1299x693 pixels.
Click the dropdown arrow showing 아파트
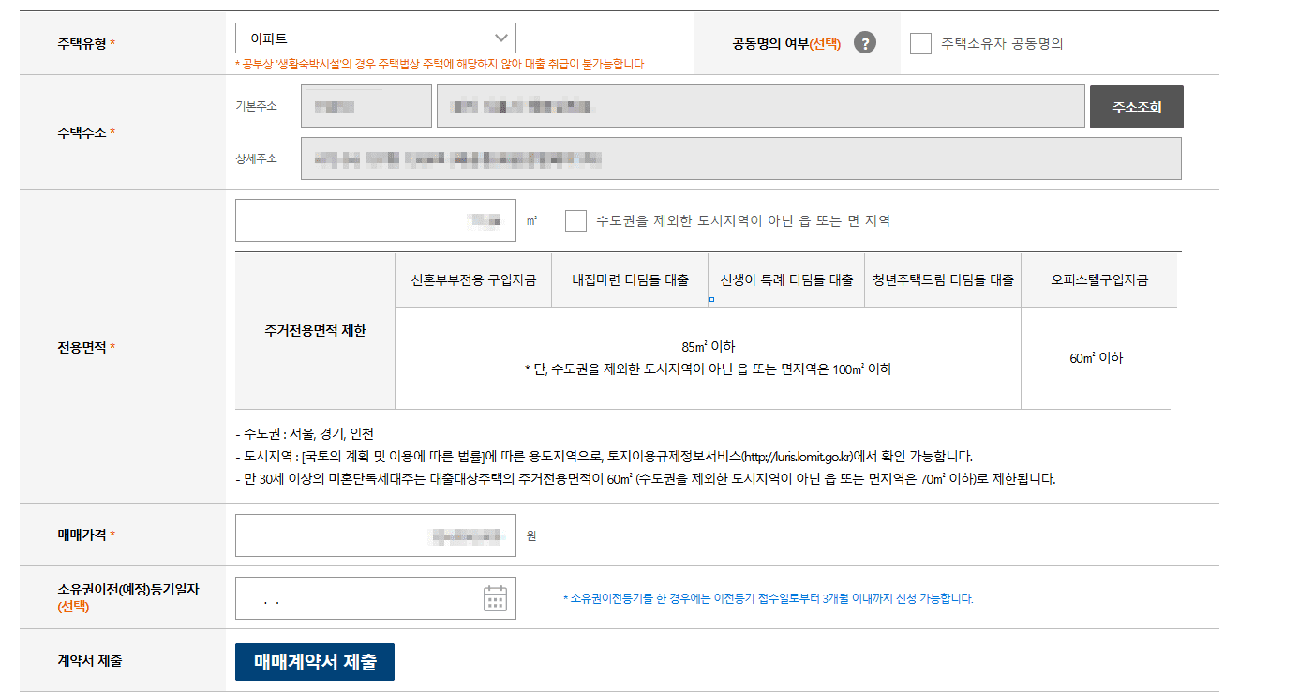500,38
